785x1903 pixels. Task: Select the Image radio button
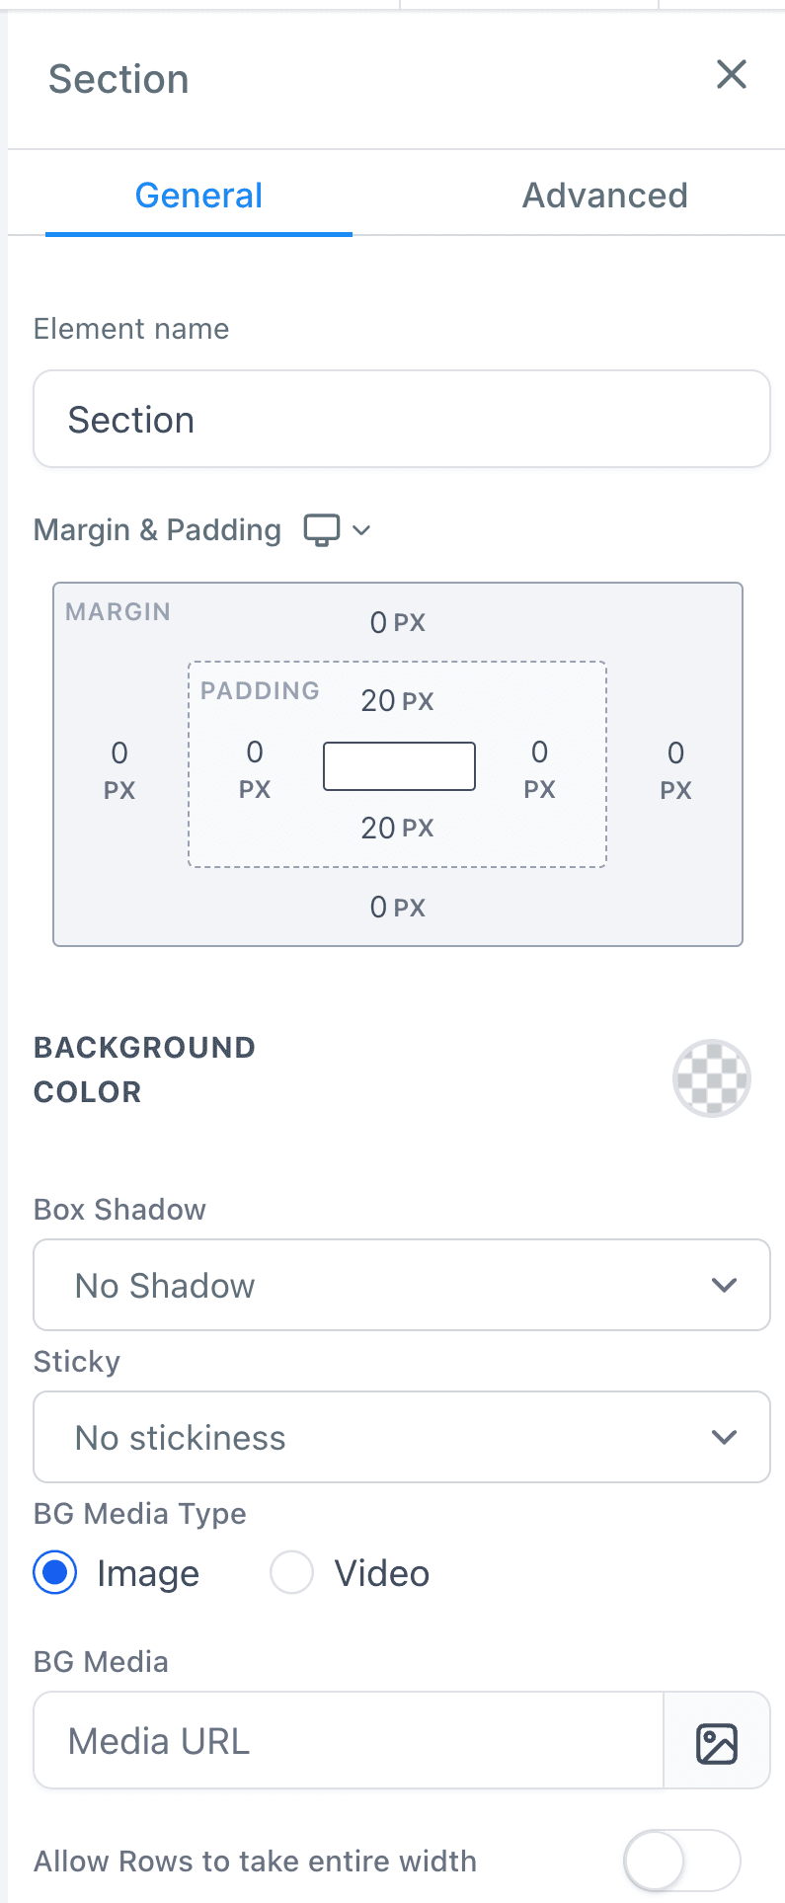pyautogui.click(x=55, y=1572)
